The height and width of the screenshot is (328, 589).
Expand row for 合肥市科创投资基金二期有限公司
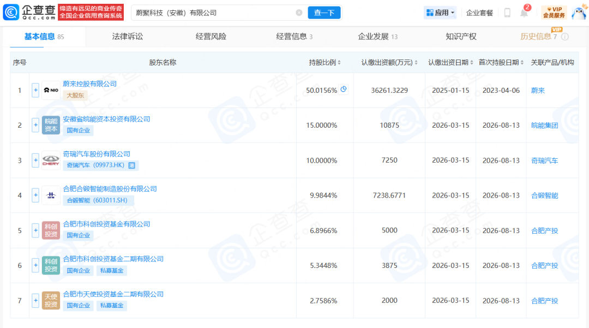click(35, 265)
